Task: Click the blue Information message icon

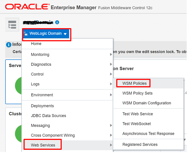Action: [9, 45]
